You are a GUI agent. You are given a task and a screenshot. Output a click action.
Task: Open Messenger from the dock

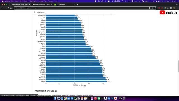[x=92, y=98]
